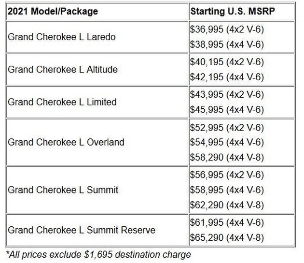304x263 pixels.
Task: Click the destination charge footnote text
Action: (98, 255)
